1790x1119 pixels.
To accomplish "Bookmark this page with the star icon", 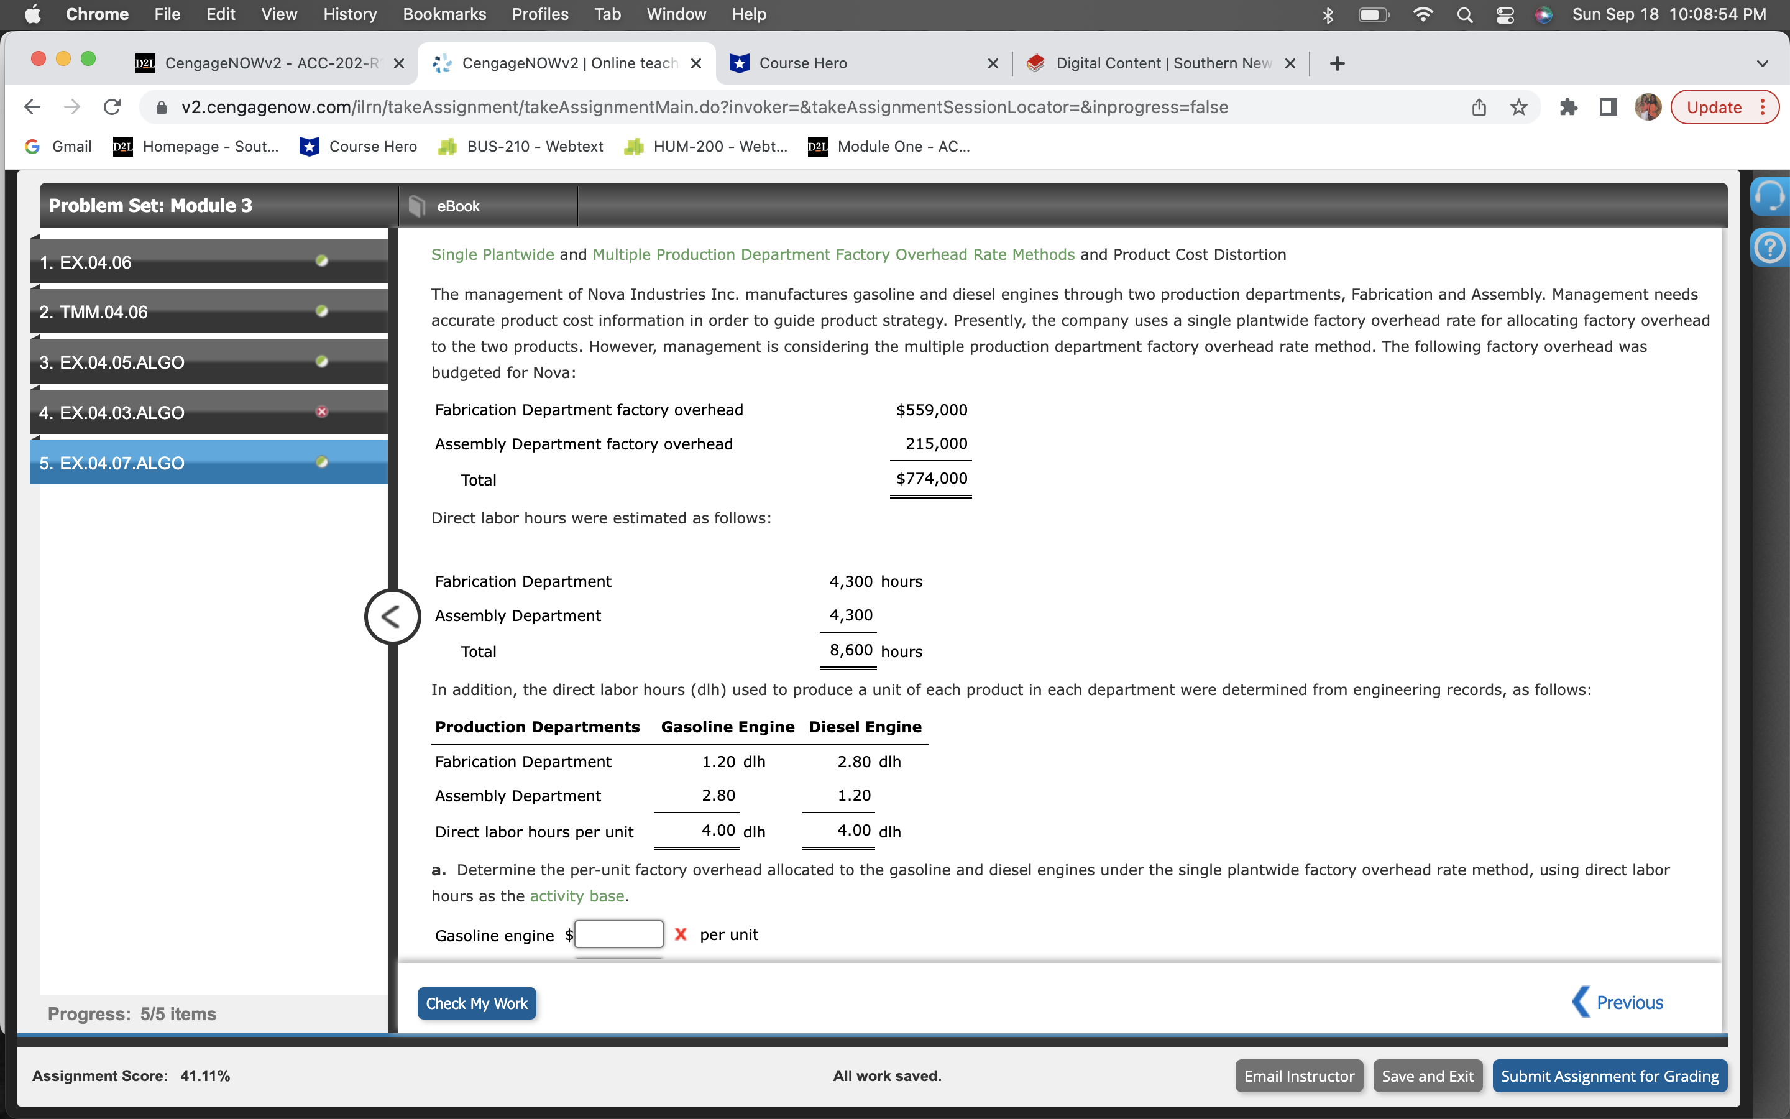I will click(x=1519, y=106).
